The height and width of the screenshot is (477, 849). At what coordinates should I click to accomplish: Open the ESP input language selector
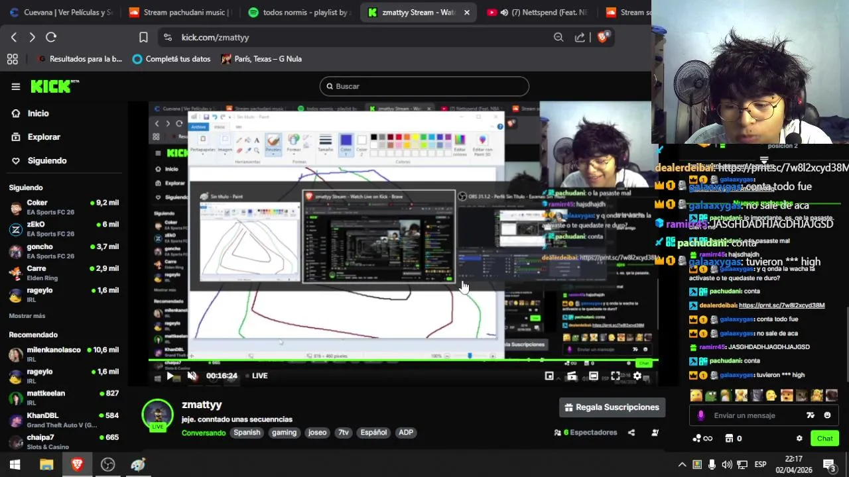tap(761, 464)
